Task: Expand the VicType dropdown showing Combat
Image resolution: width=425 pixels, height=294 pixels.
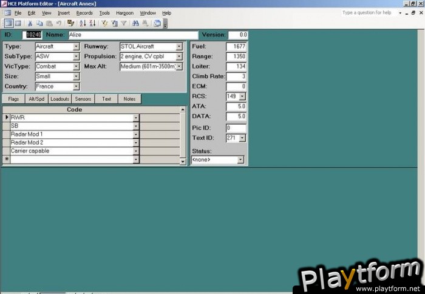Action: point(76,66)
